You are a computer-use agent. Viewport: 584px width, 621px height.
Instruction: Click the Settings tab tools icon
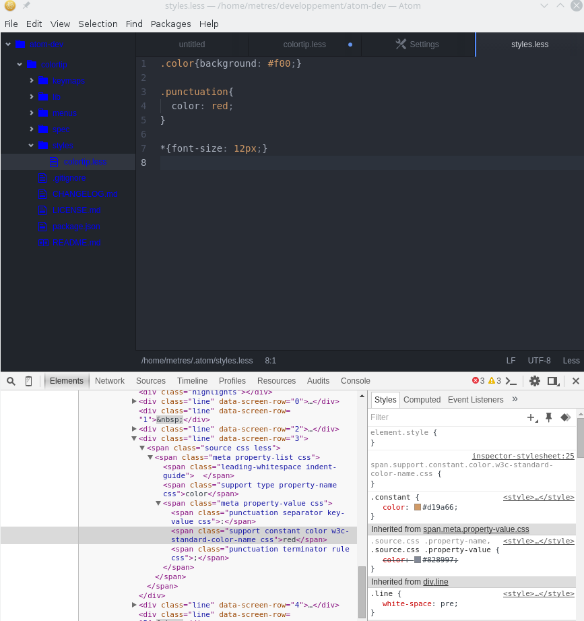(x=401, y=44)
